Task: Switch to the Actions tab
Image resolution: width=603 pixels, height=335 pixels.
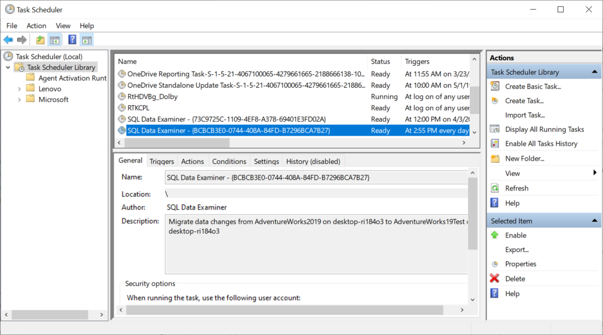Action: tap(192, 161)
